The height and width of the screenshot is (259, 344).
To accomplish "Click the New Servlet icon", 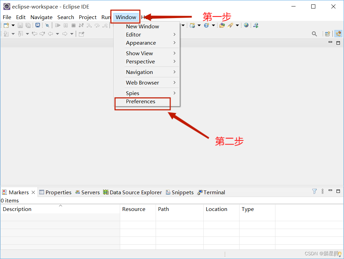I will coord(206,26).
